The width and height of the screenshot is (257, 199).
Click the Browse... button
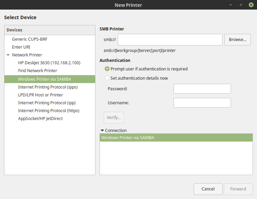pyautogui.click(x=237, y=40)
